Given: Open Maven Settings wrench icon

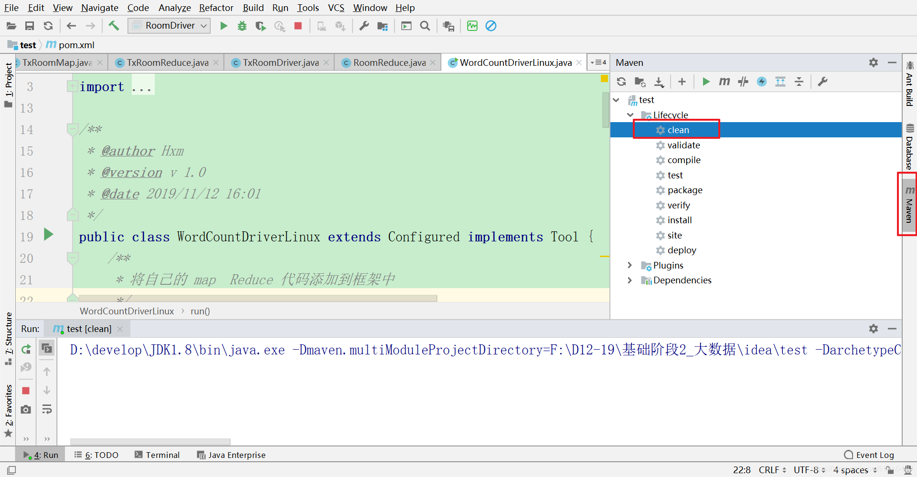Looking at the screenshot, I should coord(822,82).
